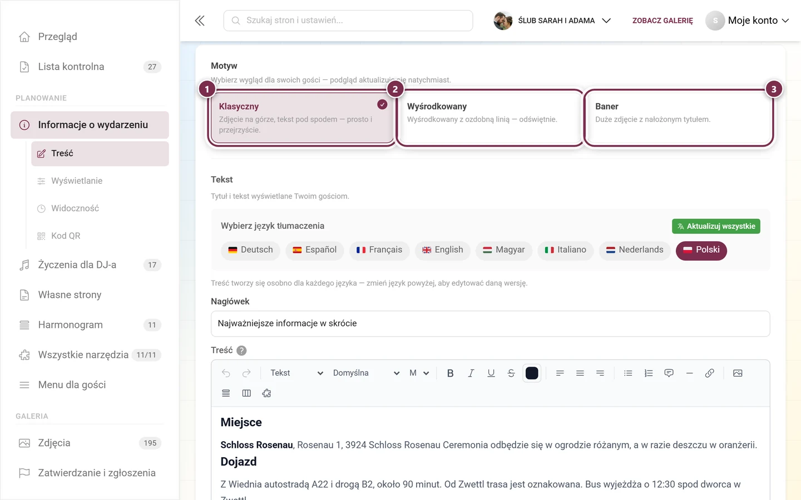The height and width of the screenshot is (500, 801).
Task: Collapse the sidebar with double-chevron icon
Action: click(x=200, y=21)
